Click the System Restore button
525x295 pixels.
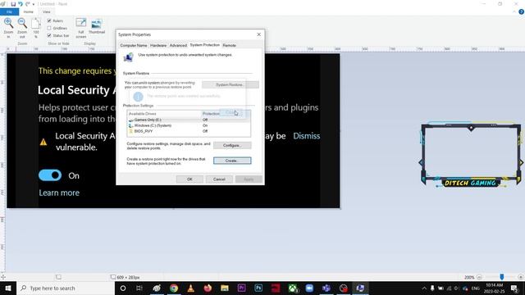pyautogui.click(x=231, y=84)
